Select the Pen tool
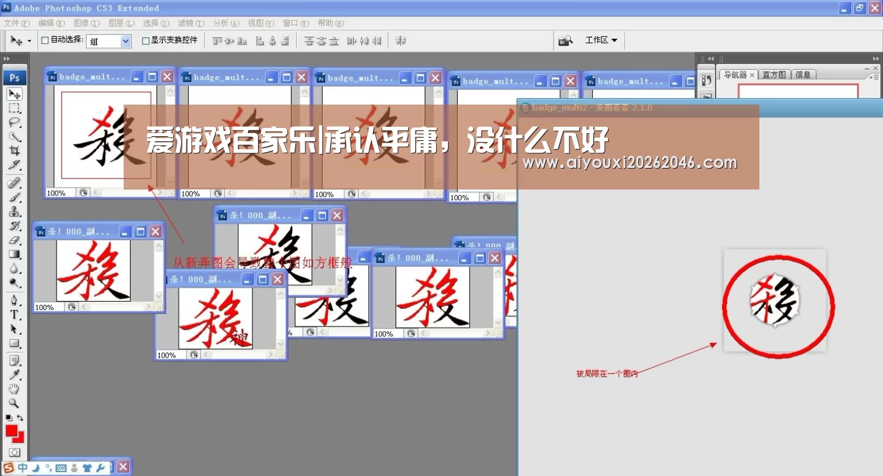The width and height of the screenshot is (883, 476). click(14, 300)
